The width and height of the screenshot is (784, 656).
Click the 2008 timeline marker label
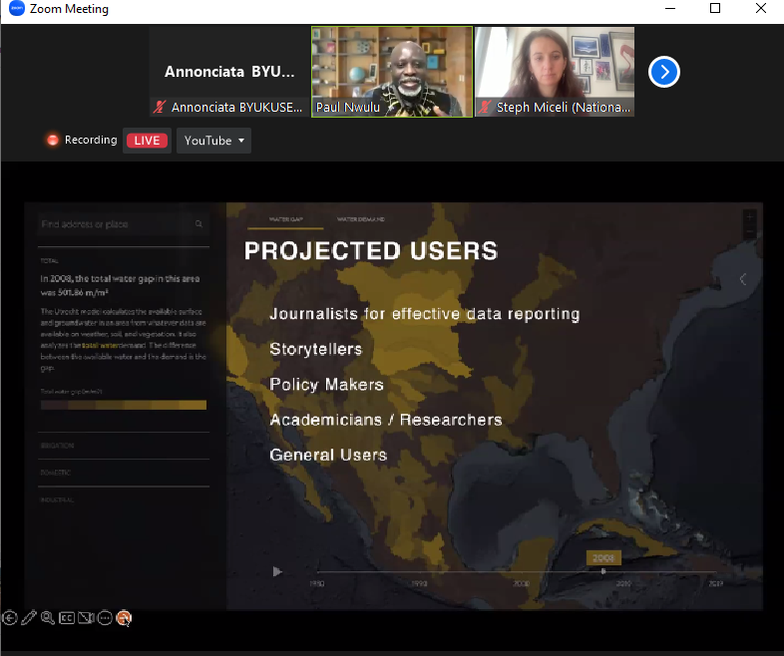pyautogui.click(x=603, y=558)
